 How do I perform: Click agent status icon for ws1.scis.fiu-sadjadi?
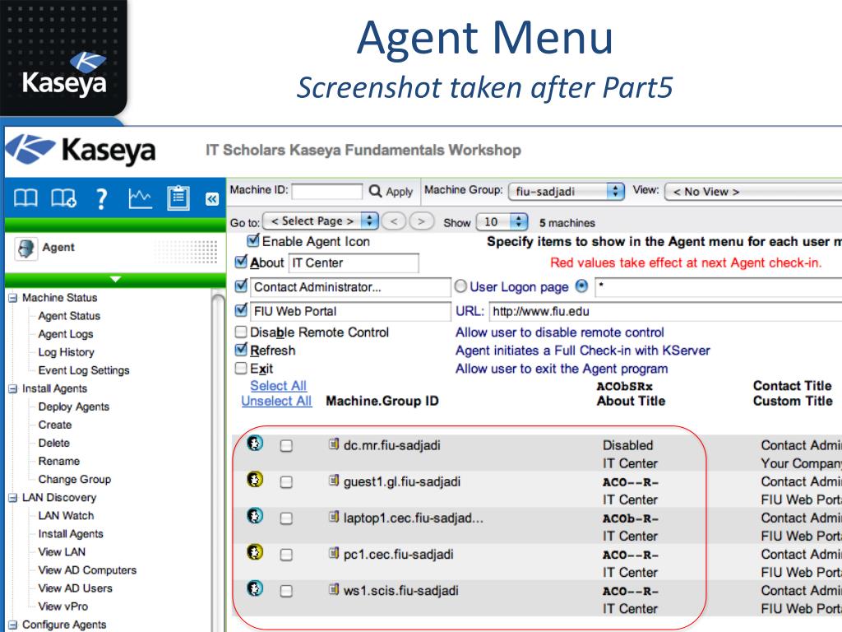255,588
